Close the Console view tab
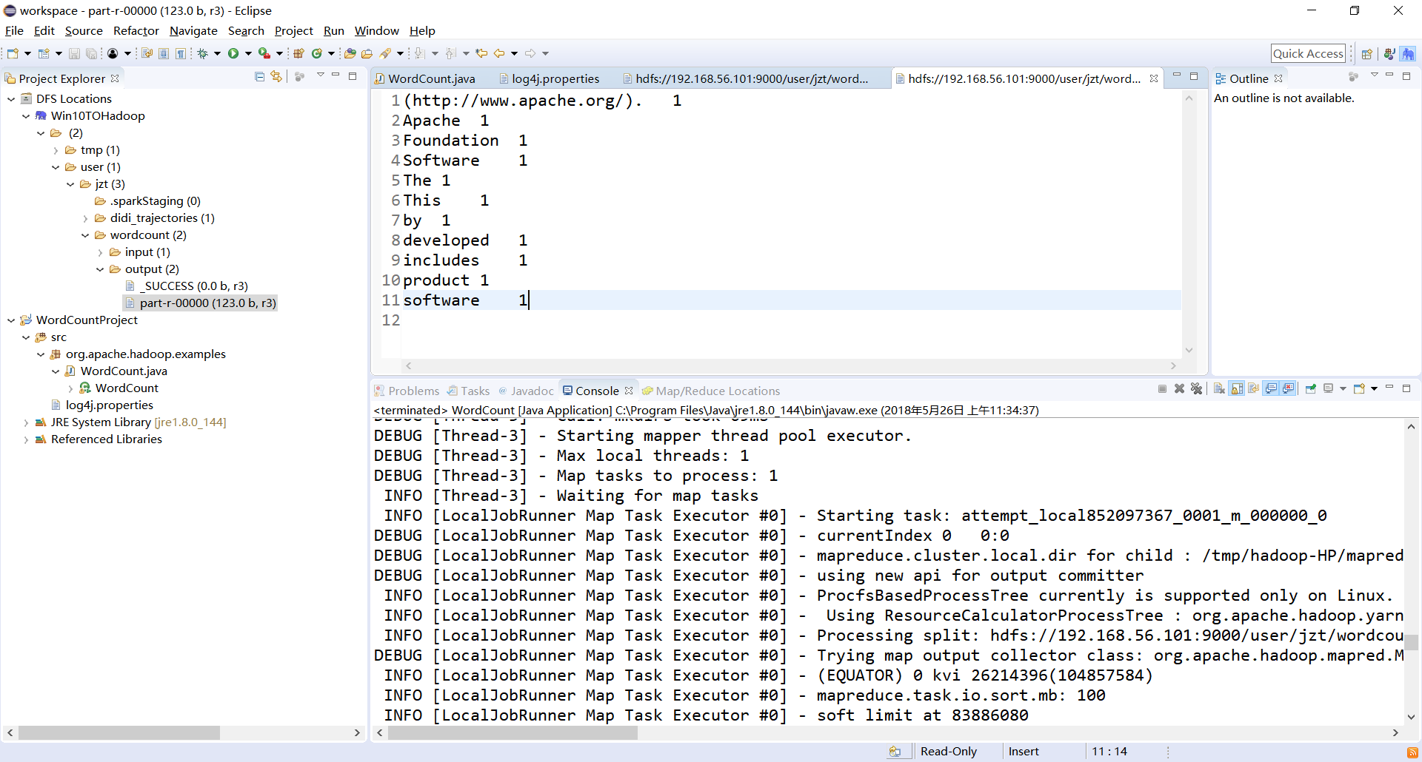 (x=629, y=391)
